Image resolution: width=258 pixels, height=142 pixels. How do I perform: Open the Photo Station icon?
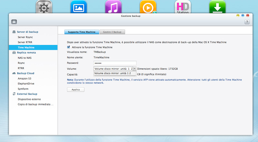pyautogui.click(x=78, y=7)
